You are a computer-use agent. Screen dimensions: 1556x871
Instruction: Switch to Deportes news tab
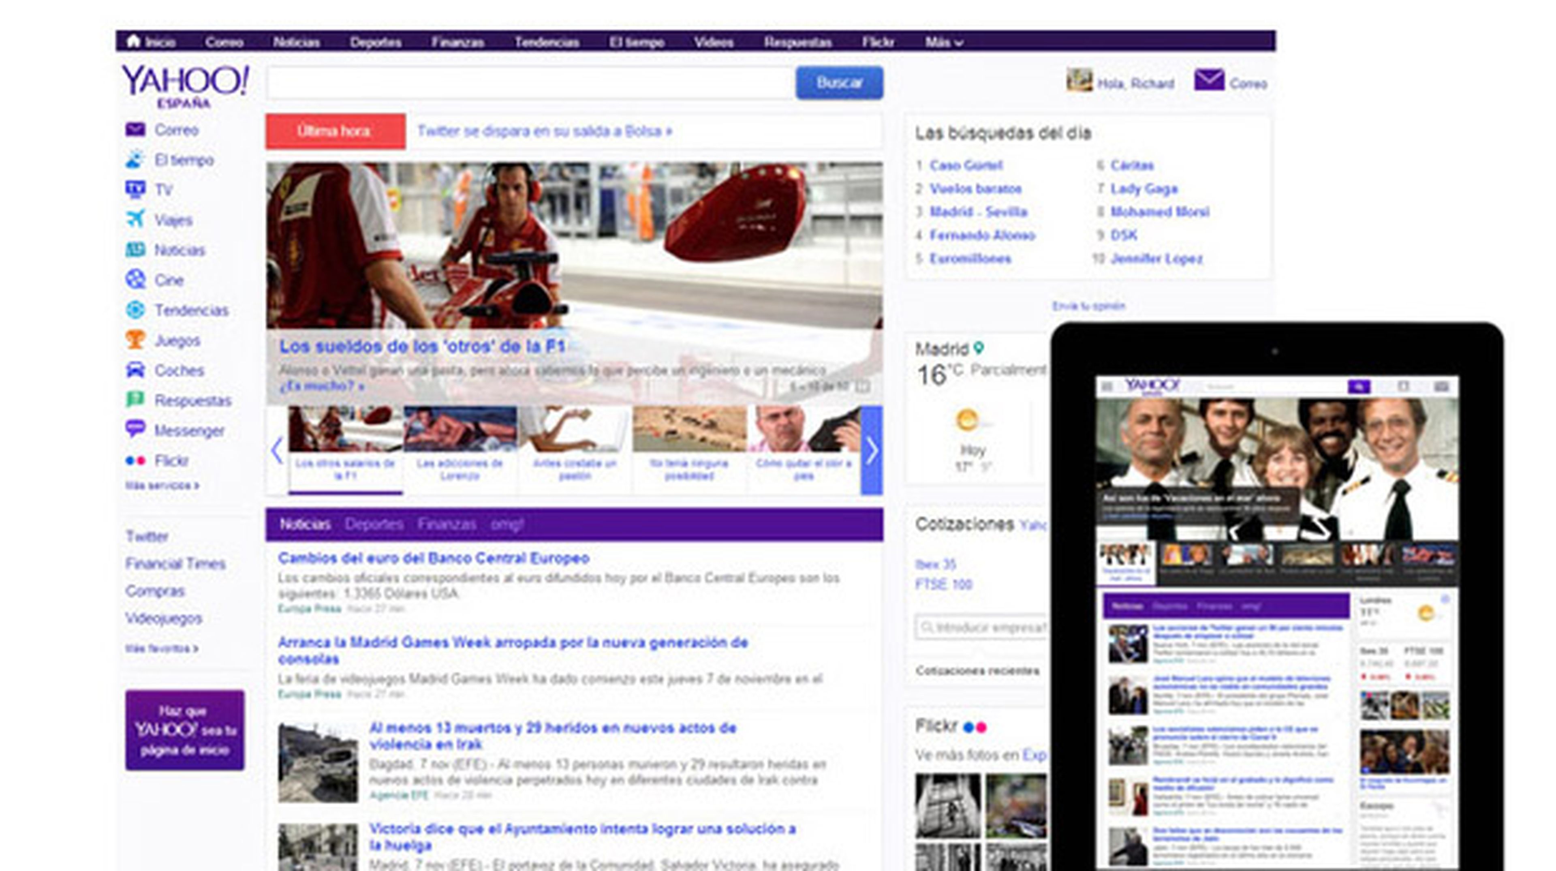coord(373,524)
